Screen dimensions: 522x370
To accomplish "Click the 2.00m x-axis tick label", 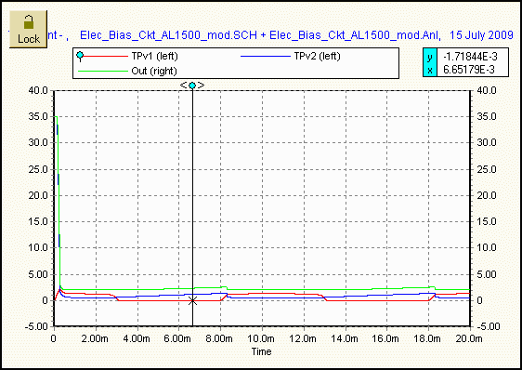I will click(95, 338).
